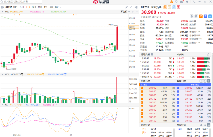This screenshot has width=213, height=137.
Task: Switch to 分时 intraday chart tab
Action: click(15, 7)
